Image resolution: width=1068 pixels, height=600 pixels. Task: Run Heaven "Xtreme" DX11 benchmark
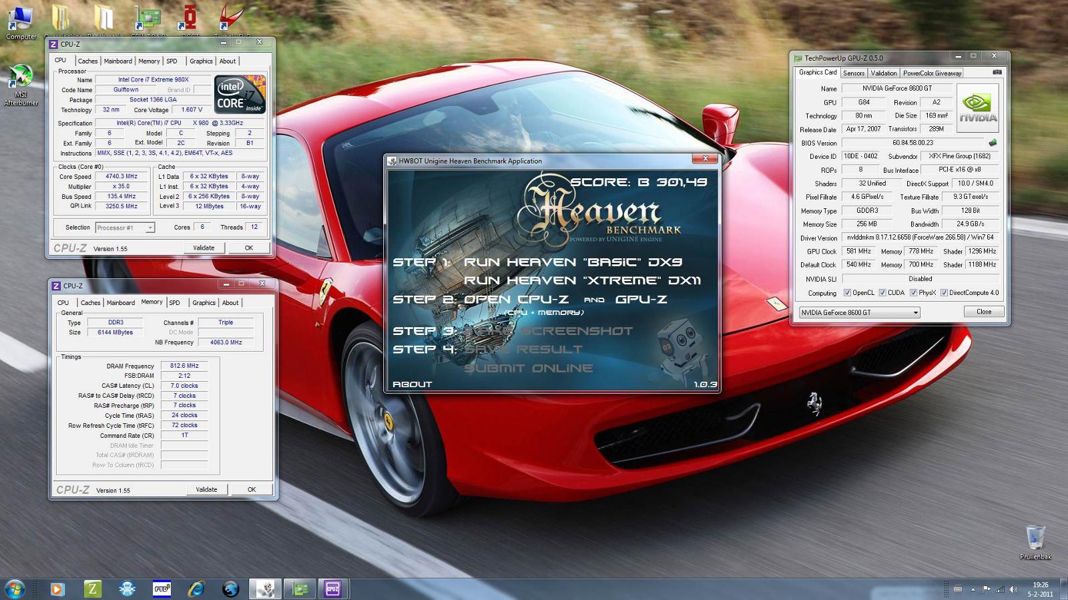pos(582,280)
